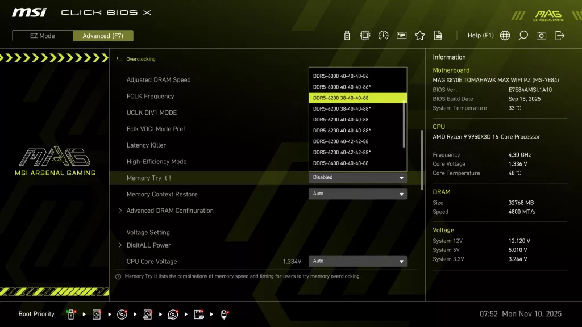This screenshot has width=582, height=327.
Task: Open search using the magnifier icon
Action: [x=523, y=35]
